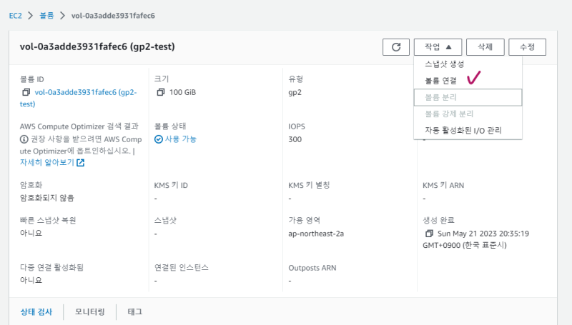Click copy icon beside 100 GiB size
This screenshot has width=572, height=325.
(x=159, y=92)
